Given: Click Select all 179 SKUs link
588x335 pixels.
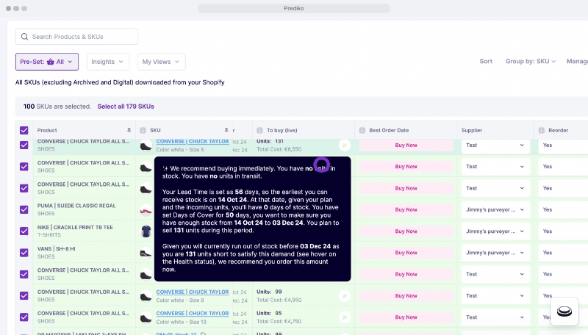Looking at the screenshot, I should tap(126, 107).
